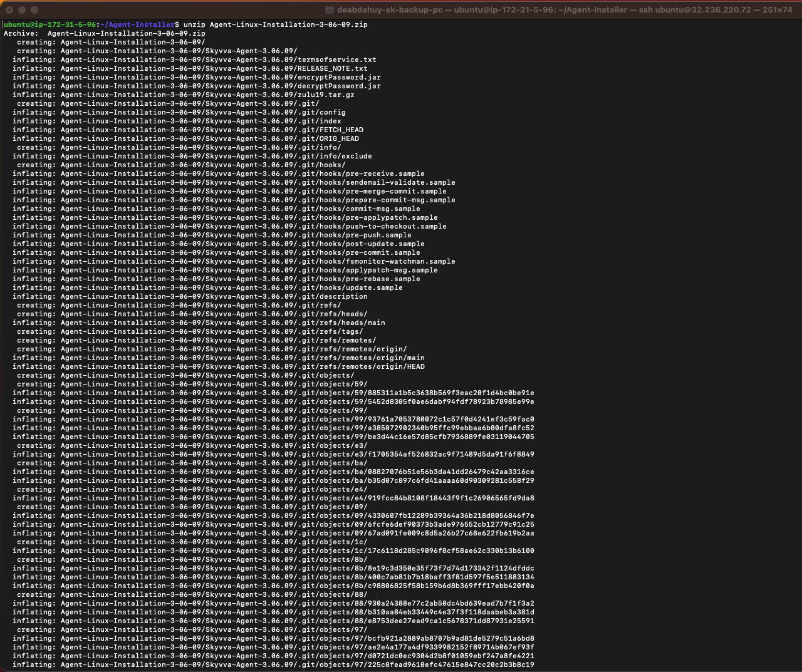Click the object line 'objects/ba/b35d07c897...'
Image resolution: width=802 pixels, height=672 pixels.
pos(273,480)
